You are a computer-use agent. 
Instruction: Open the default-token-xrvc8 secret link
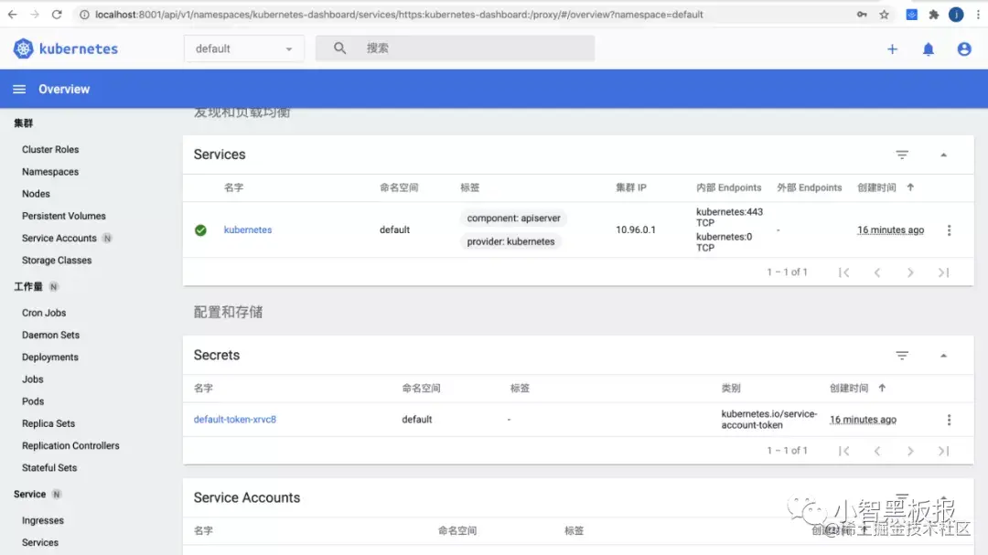click(234, 420)
